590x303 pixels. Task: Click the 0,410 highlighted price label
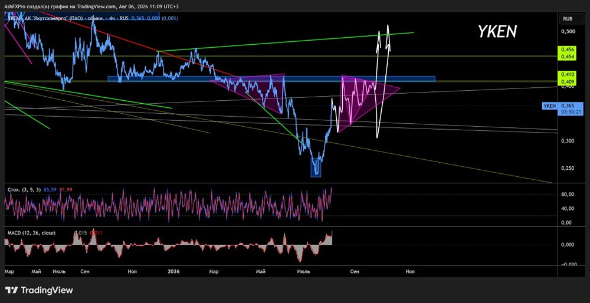(568, 74)
